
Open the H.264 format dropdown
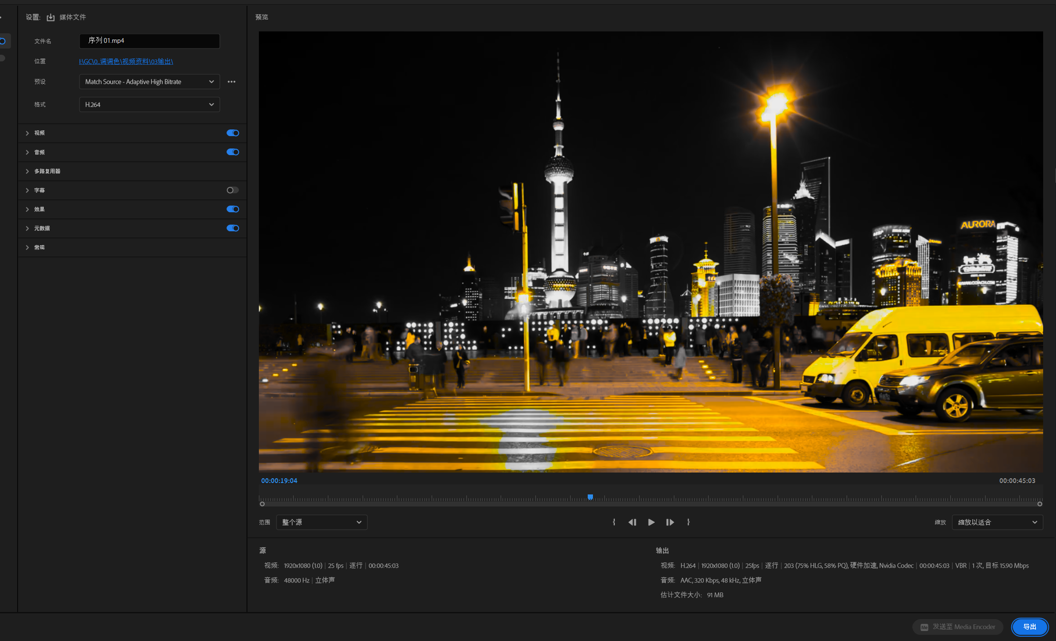click(149, 105)
